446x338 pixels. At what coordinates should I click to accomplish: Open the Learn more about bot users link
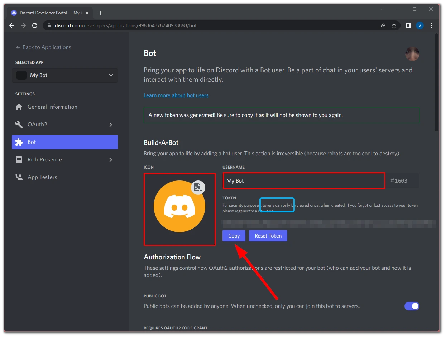coord(176,95)
